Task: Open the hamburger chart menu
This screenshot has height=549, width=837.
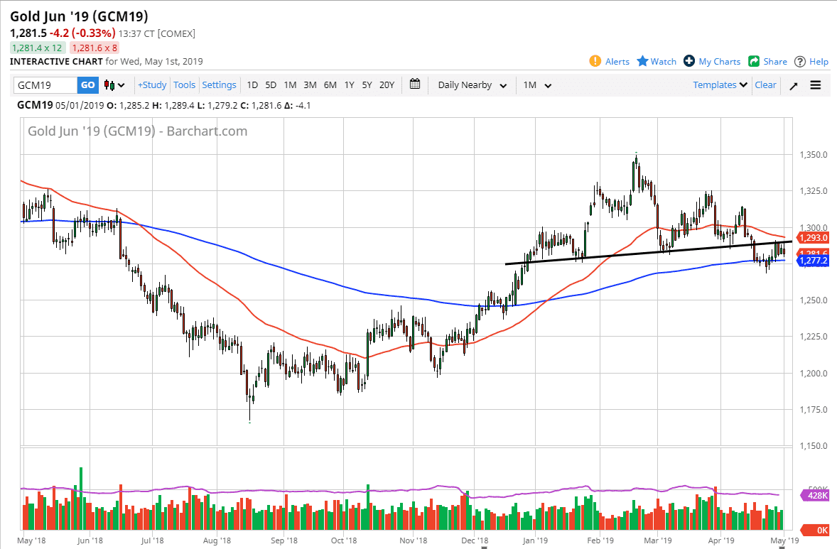Action: click(816, 85)
